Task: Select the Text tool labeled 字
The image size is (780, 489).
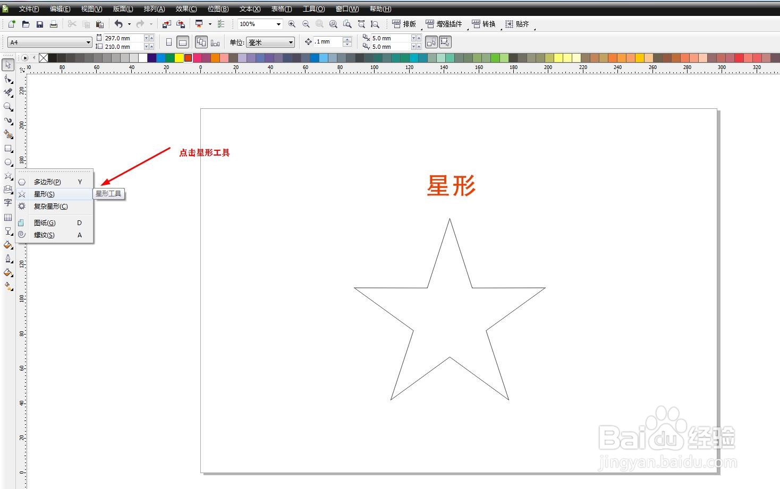Action: [x=8, y=203]
